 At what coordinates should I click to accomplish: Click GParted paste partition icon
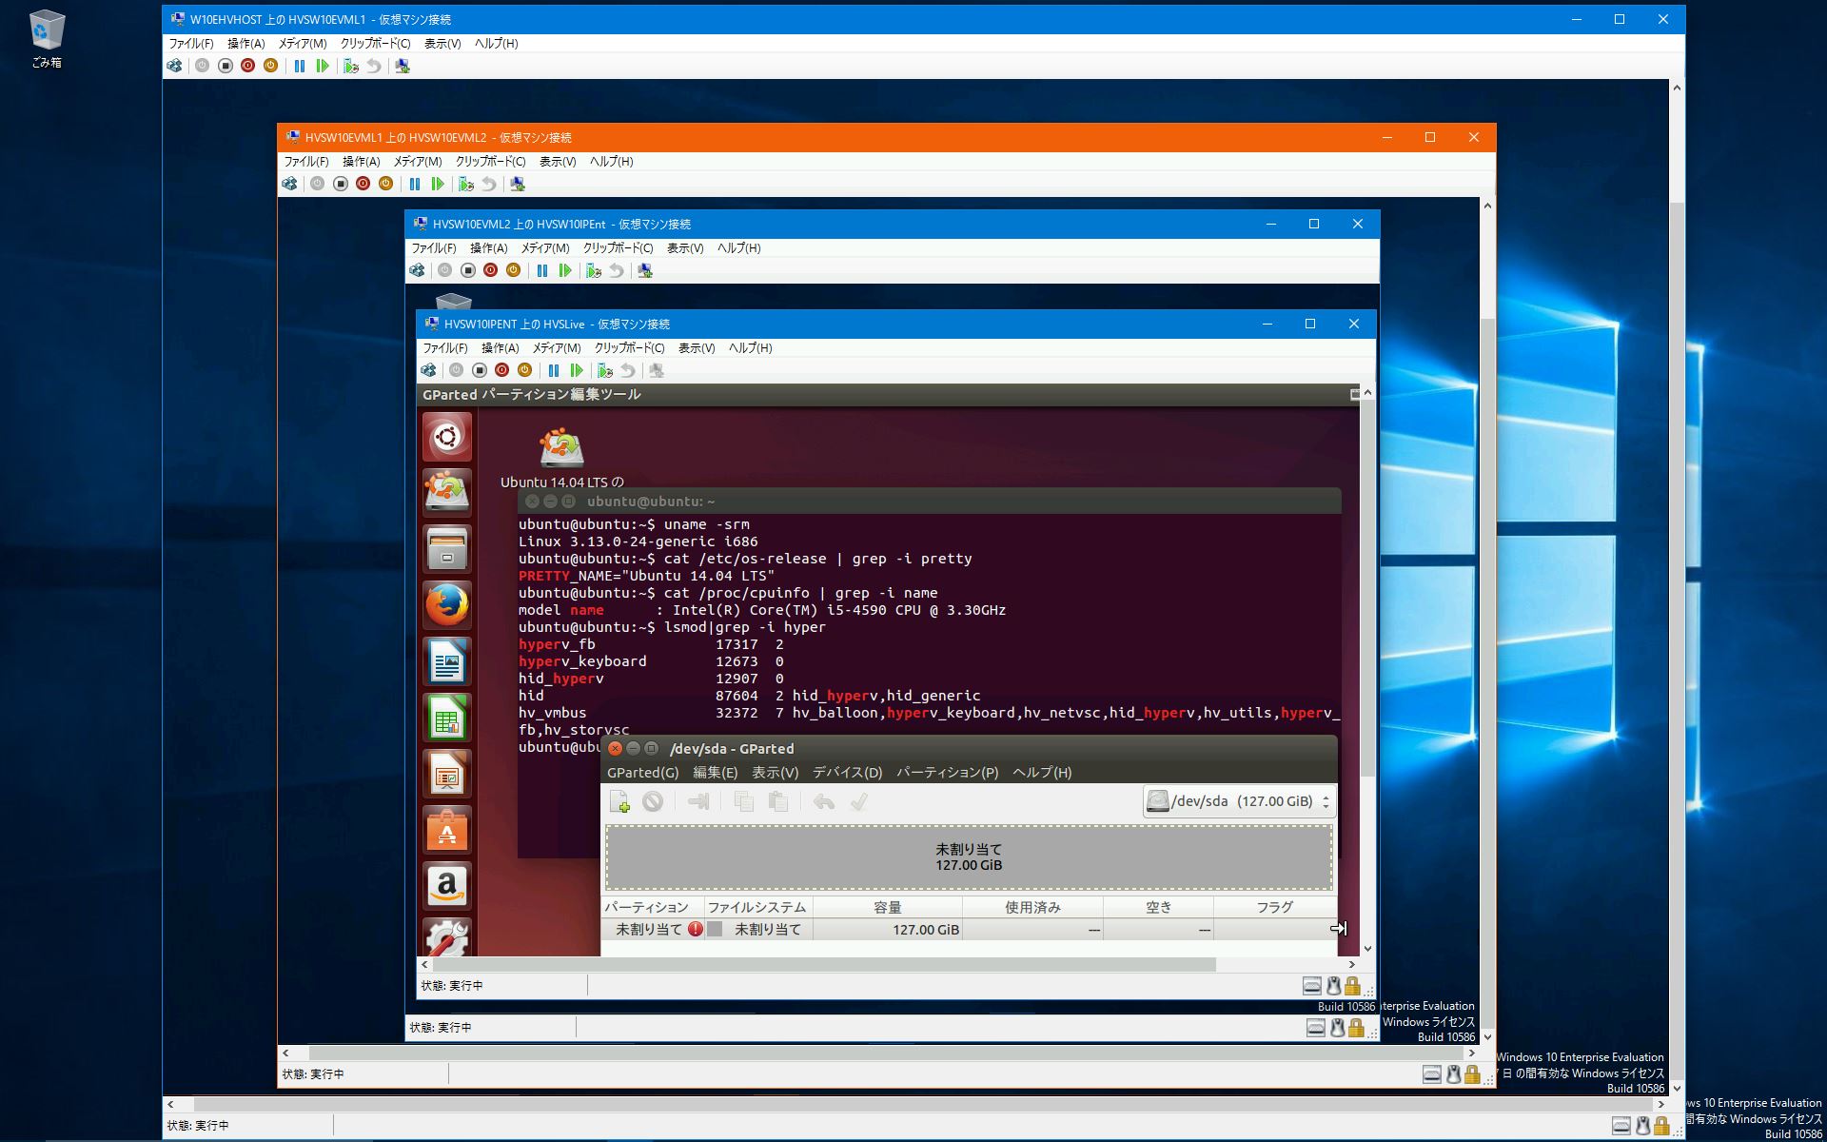[x=777, y=802]
